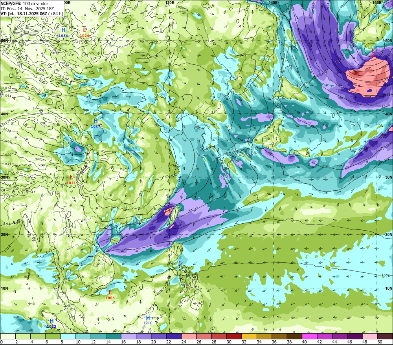Click the red L marker labeled 1005
The width and height of the screenshot is (393, 345).
pos(110,292)
